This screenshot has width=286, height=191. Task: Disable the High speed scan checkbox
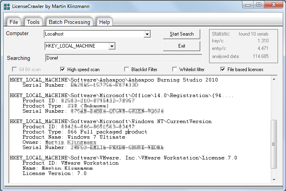[x=62, y=69]
